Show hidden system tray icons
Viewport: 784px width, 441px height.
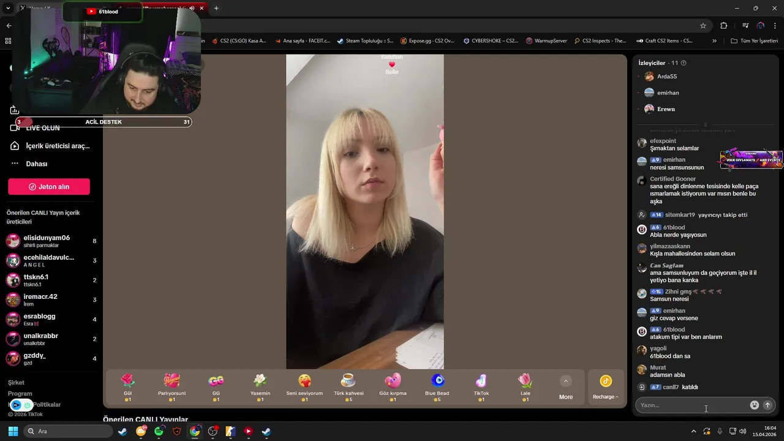tap(693, 431)
